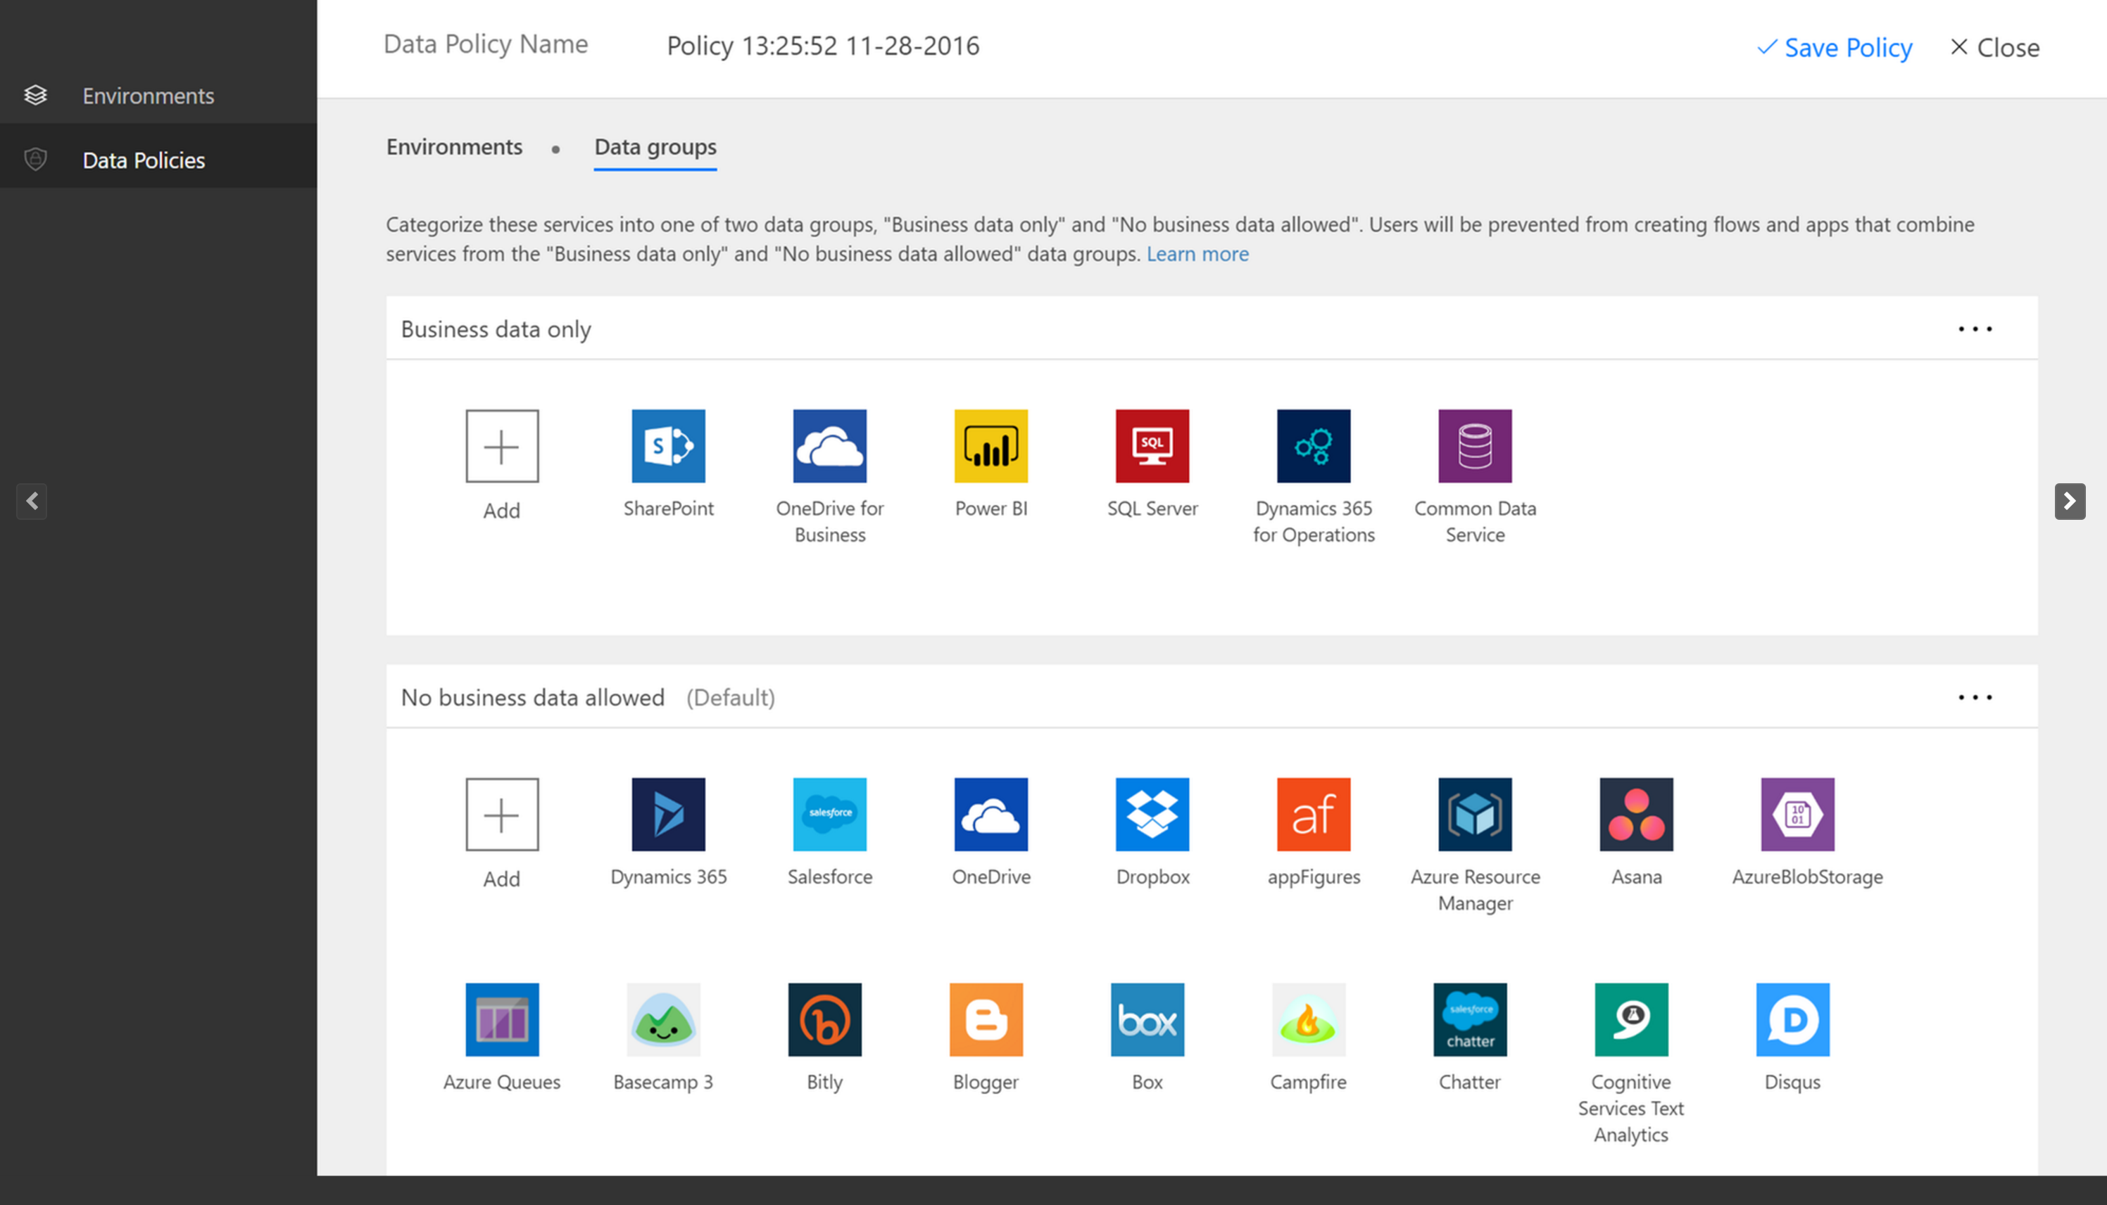The height and width of the screenshot is (1205, 2107).
Task: Click the SQL Server icon
Action: tap(1152, 444)
